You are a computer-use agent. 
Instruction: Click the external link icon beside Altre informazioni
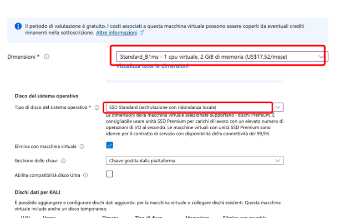142,33
